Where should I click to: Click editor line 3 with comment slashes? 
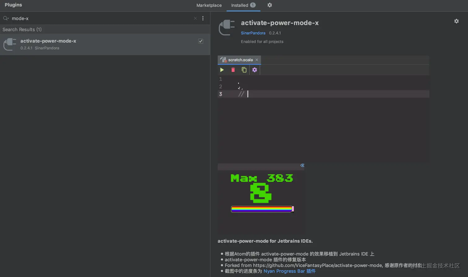tap(323, 94)
